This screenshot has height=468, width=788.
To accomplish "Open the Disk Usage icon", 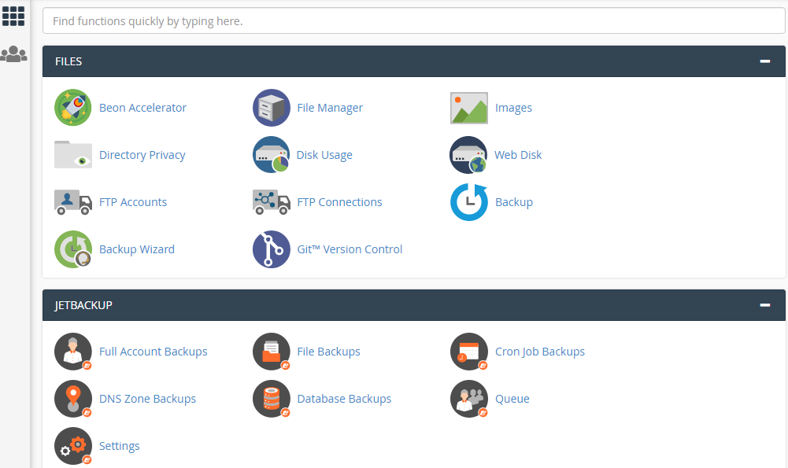I will coord(272,155).
